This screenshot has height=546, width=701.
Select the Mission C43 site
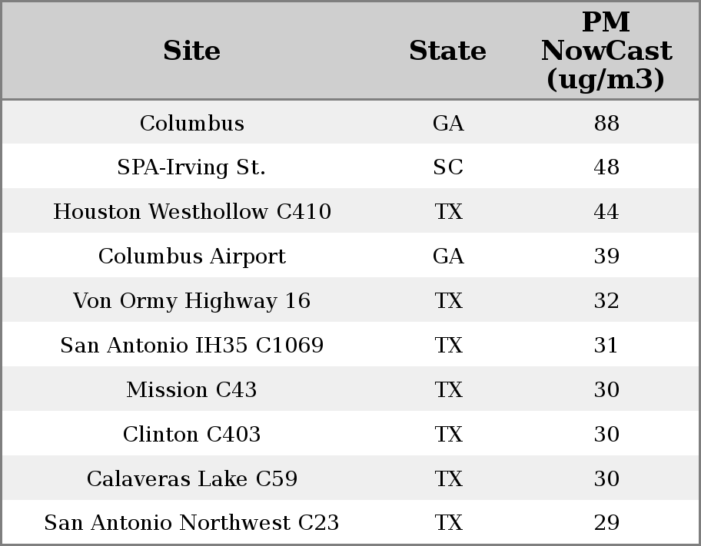click(x=191, y=390)
